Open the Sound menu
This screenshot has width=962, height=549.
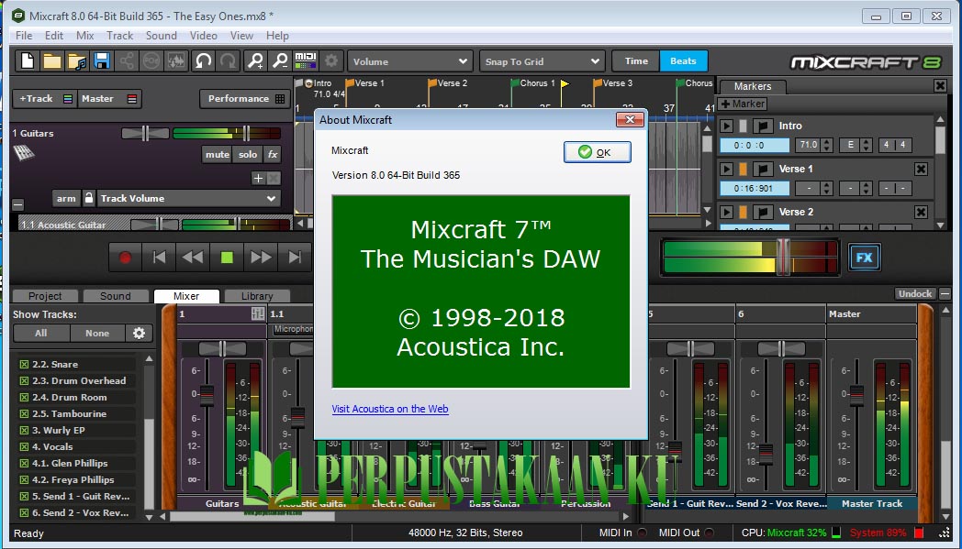pyautogui.click(x=162, y=36)
